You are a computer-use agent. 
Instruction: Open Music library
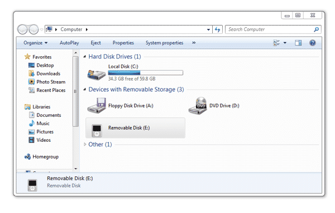(x=43, y=123)
